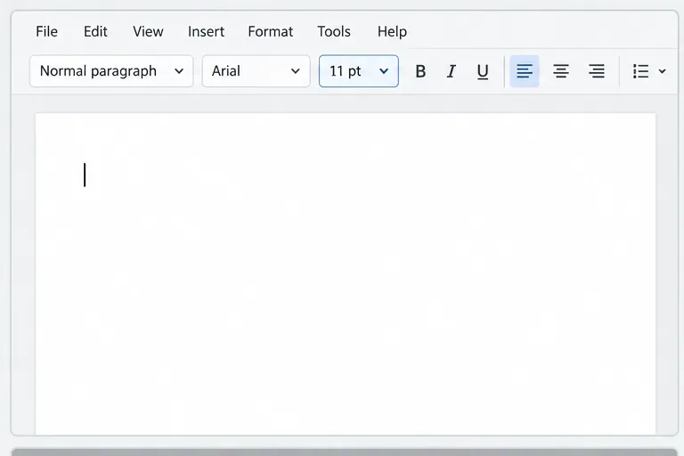Open the Normal paragraph style dropdown

[x=111, y=71]
